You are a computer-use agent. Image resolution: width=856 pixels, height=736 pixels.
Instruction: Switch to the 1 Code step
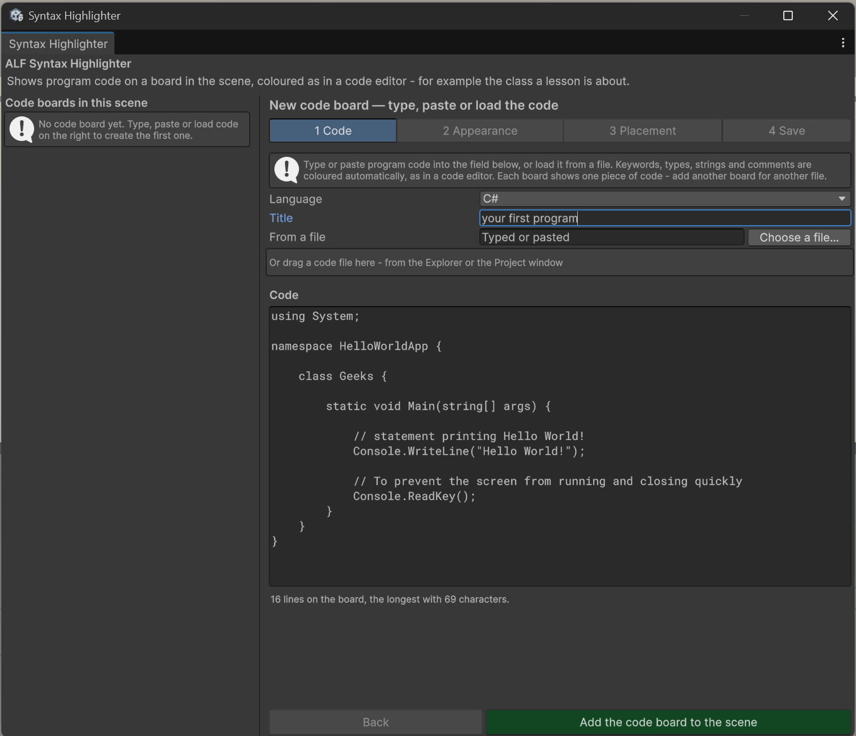click(333, 131)
